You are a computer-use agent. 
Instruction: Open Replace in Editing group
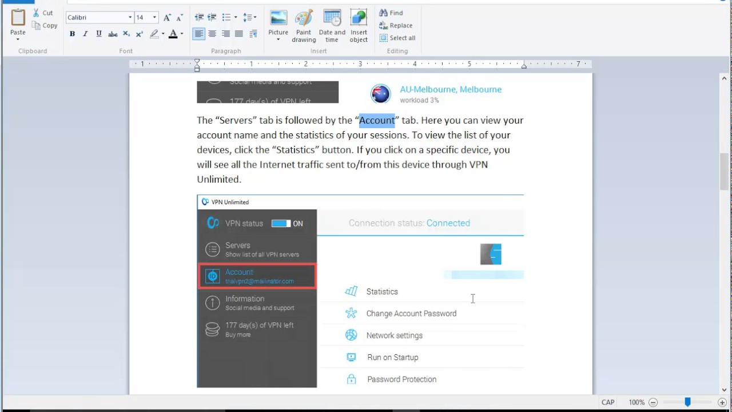[x=396, y=25]
